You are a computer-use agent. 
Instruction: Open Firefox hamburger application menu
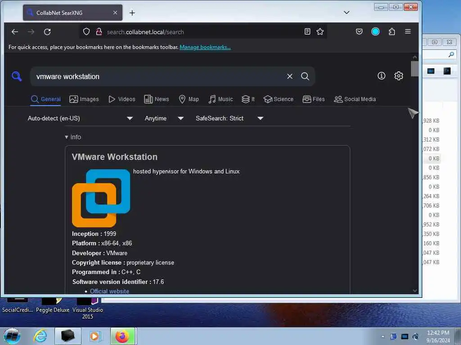408,31
